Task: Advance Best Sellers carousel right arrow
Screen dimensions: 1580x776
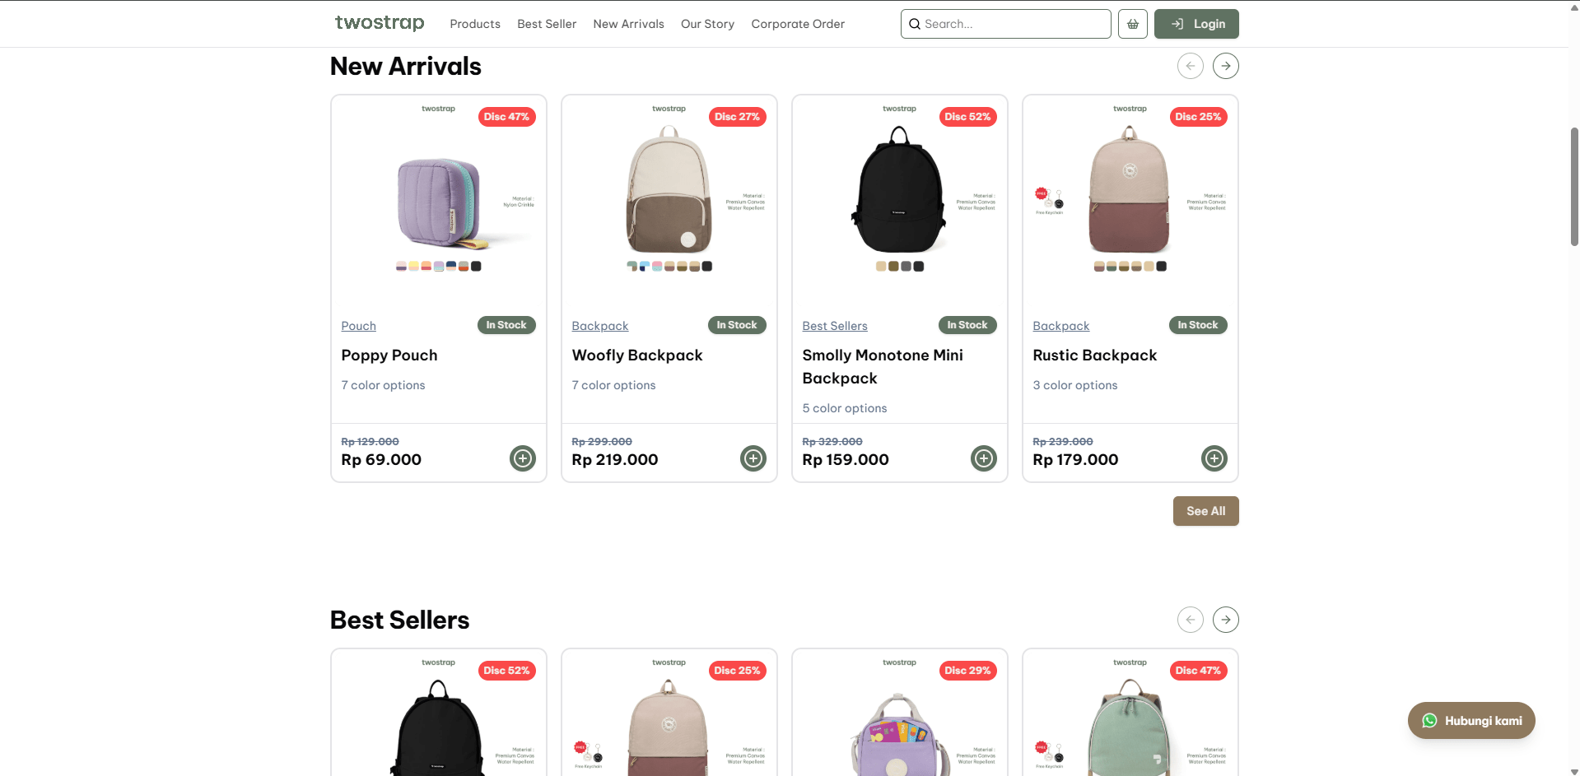Action: [x=1225, y=620]
